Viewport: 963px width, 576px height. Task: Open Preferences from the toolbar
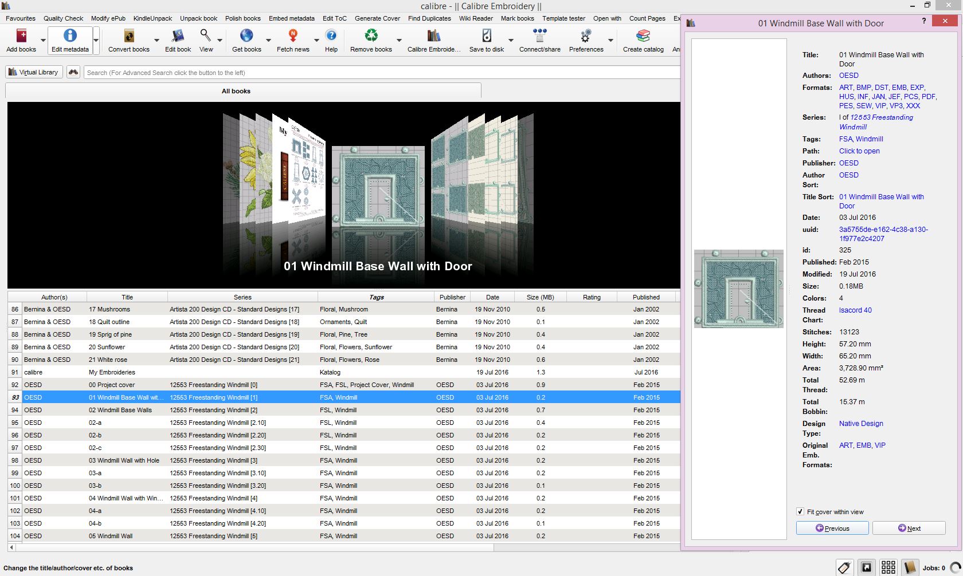click(586, 37)
